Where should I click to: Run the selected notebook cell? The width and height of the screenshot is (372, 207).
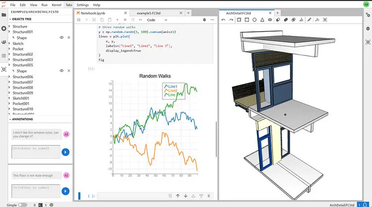click(118, 20)
